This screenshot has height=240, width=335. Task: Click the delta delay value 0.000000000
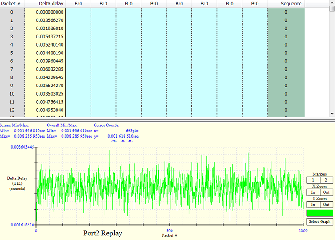click(49, 12)
